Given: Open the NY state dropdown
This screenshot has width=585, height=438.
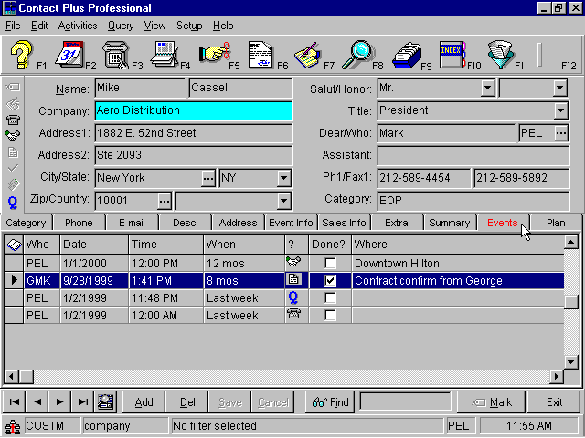Looking at the screenshot, I should (x=283, y=178).
